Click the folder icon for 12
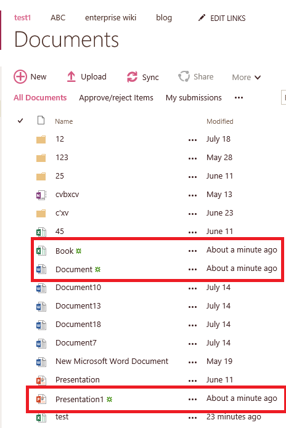The image size is (286, 428). point(41,140)
